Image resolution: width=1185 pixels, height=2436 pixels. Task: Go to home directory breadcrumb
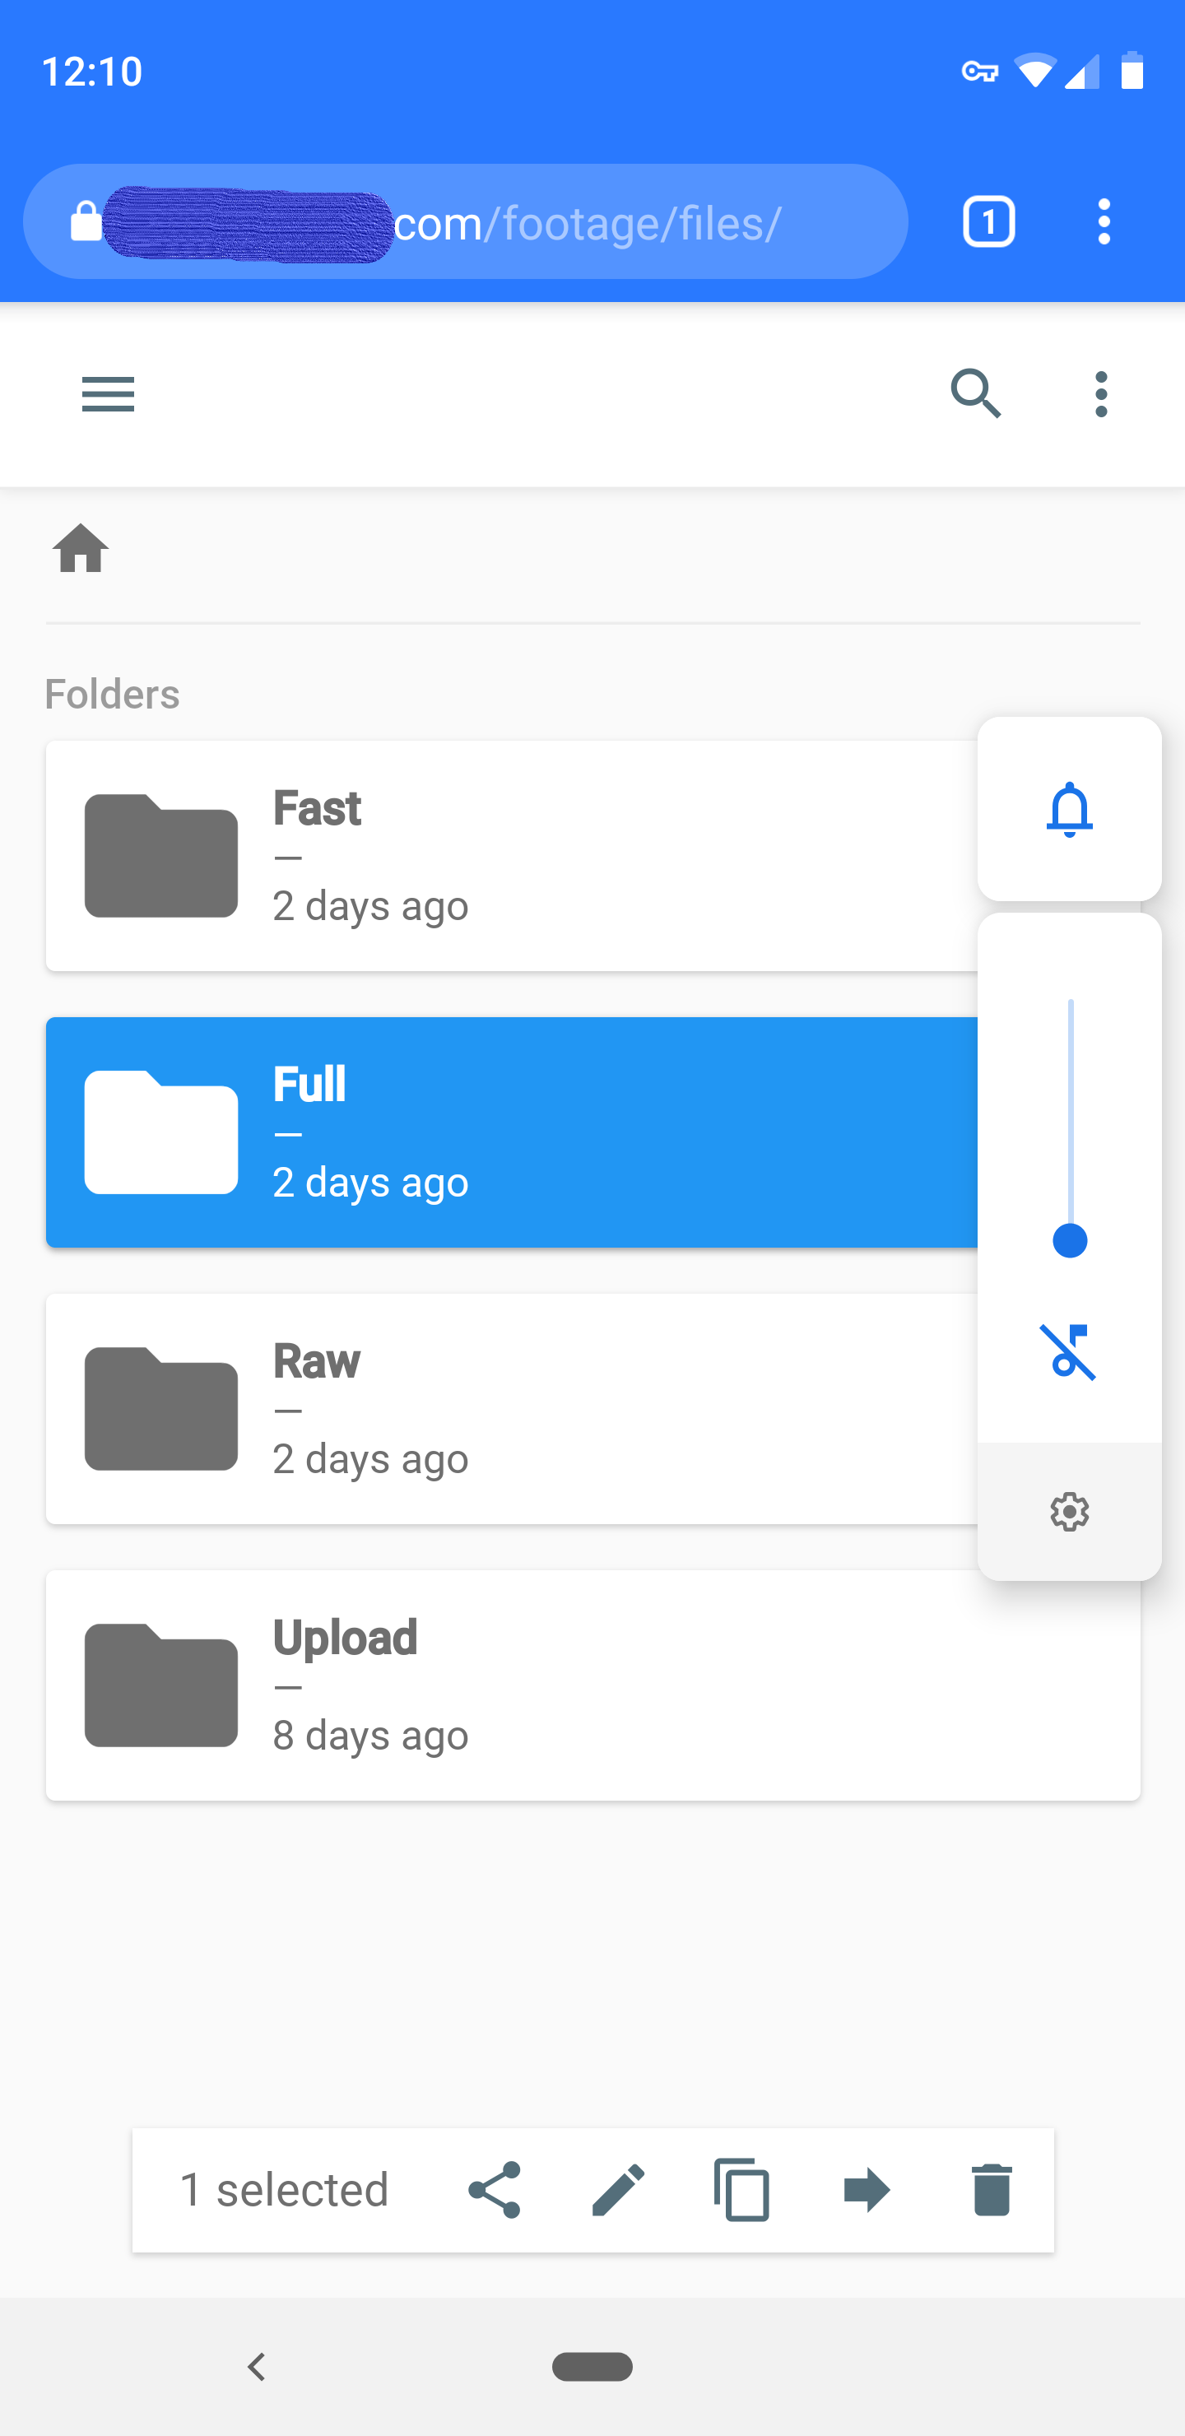[81, 548]
